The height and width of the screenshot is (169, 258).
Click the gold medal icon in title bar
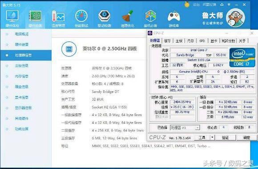(187, 4)
